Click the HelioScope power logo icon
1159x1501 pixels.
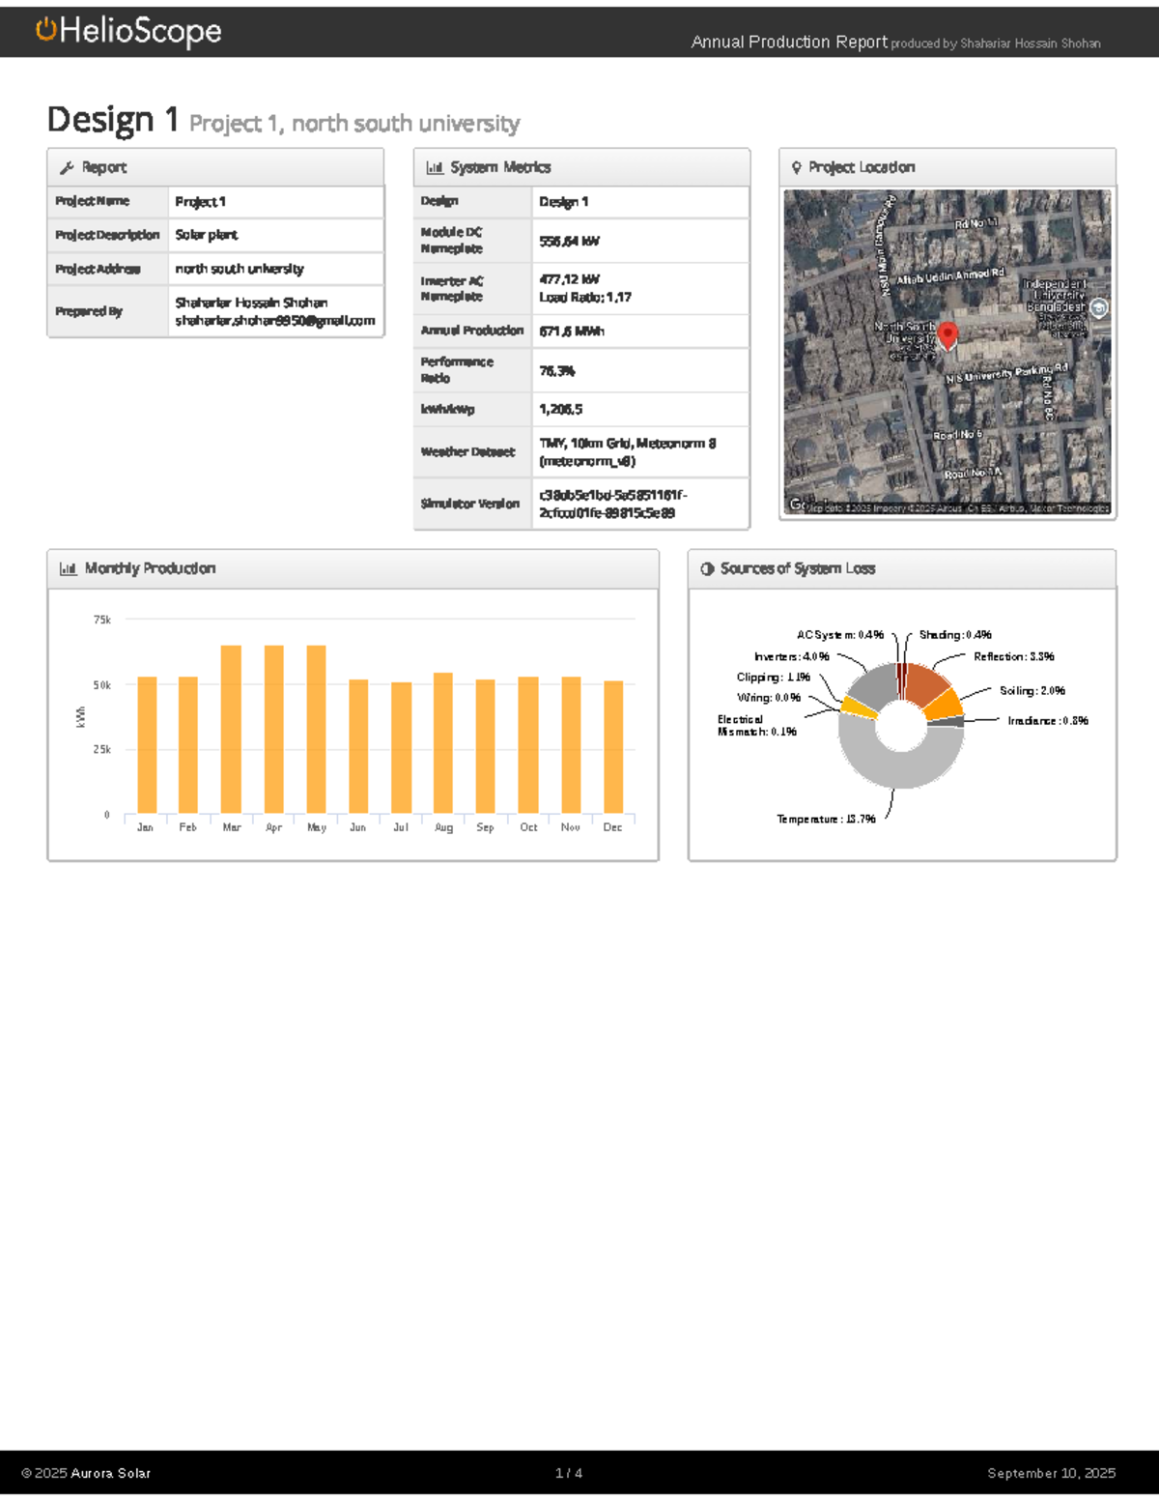tap(45, 30)
